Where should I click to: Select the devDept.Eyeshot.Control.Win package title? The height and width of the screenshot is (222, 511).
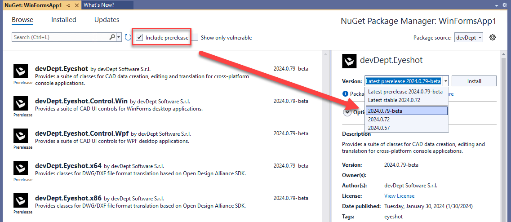(81, 101)
